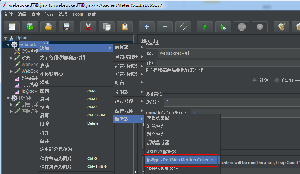Screen dimensions: 300x174
Task: Click the CSV data config wrench icon
Action: [x=17, y=51]
